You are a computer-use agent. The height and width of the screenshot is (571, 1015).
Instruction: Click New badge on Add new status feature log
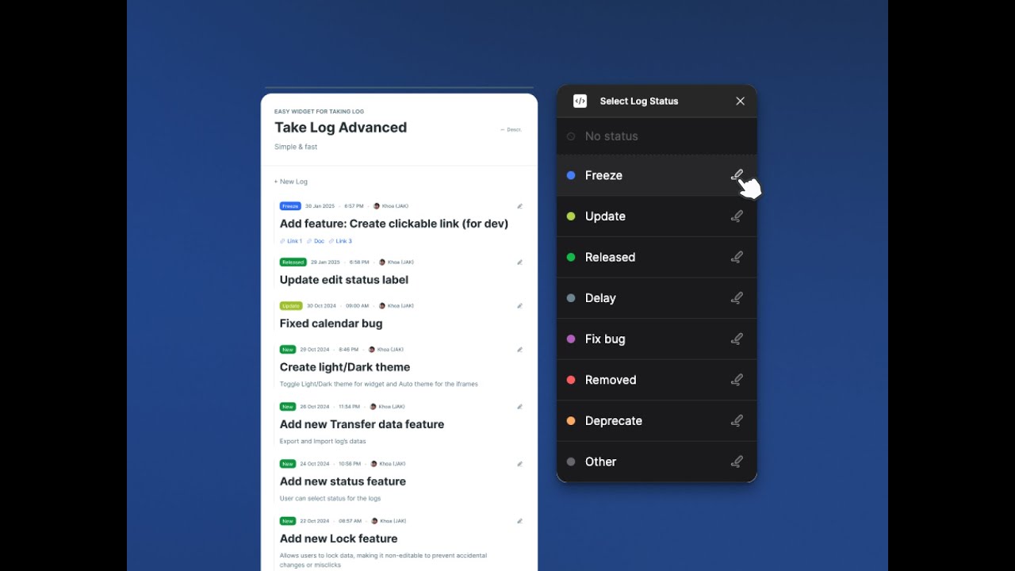(x=288, y=464)
